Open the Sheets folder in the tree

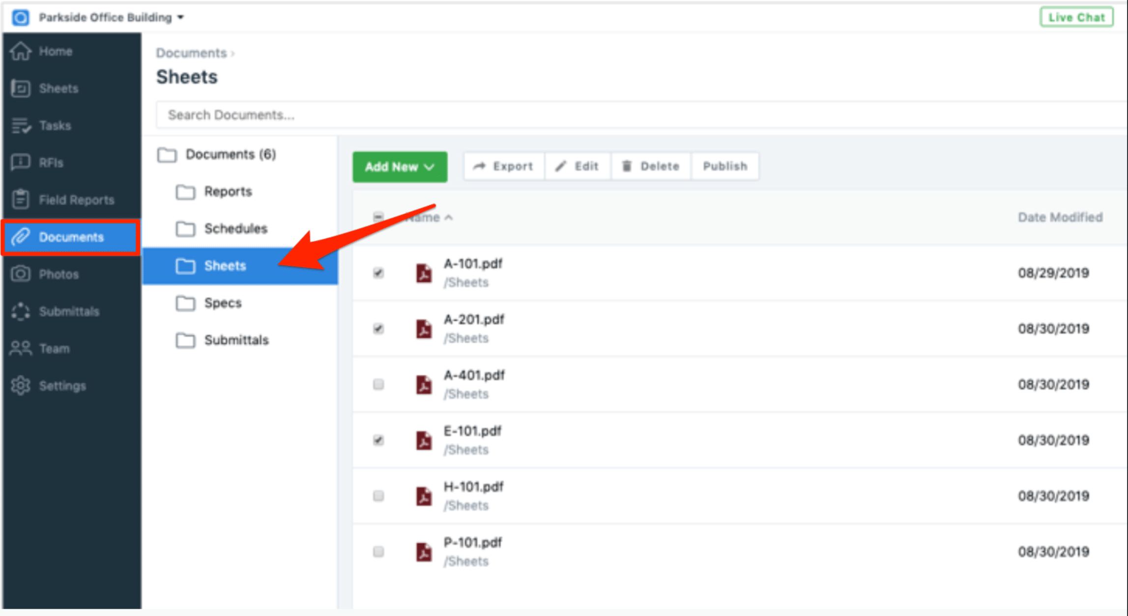pos(240,266)
